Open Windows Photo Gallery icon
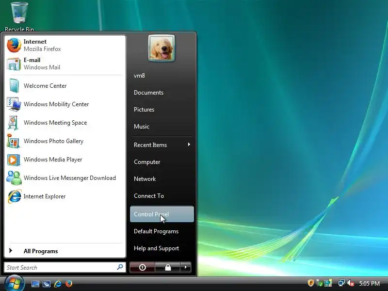Viewport: 388px width, 291px height. [x=14, y=141]
